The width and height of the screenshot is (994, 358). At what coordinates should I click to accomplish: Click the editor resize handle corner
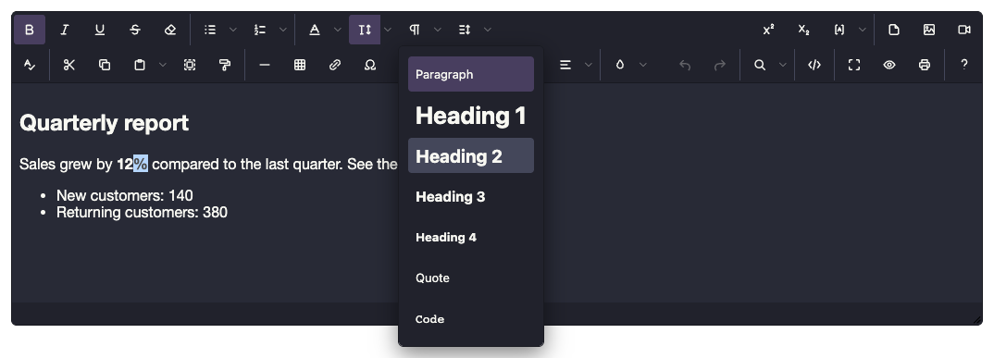click(977, 320)
